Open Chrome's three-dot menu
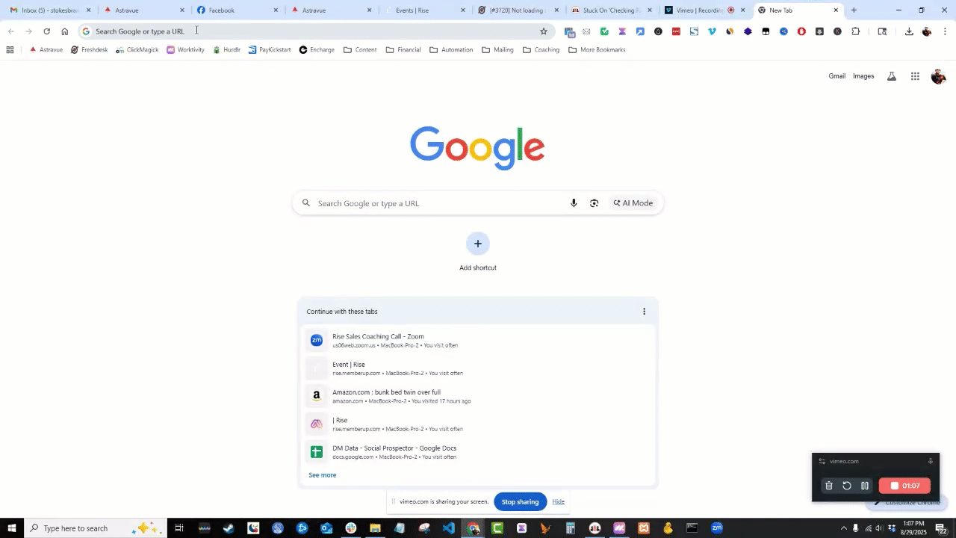Image resolution: width=956 pixels, height=538 pixels. pyautogui.click(x=945, y=31)
